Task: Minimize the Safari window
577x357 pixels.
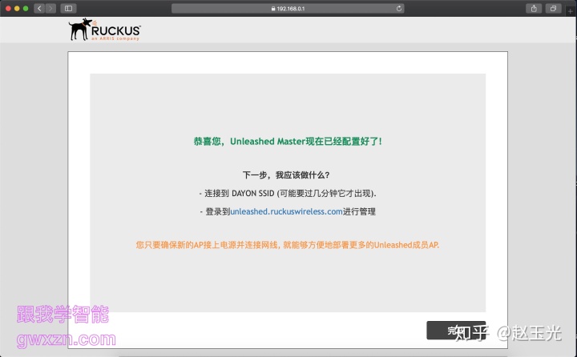Action: [17, 9]
